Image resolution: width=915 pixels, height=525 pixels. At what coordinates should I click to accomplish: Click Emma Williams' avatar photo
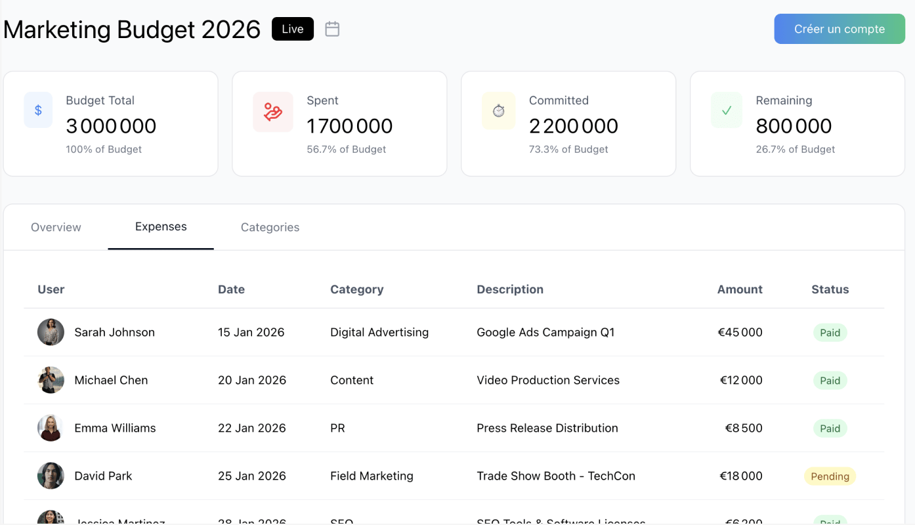click(x=51, y=428)
